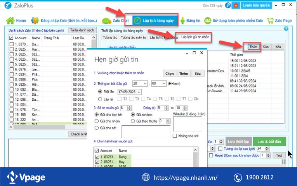Click the Đăng nhập Zalo people icon
This screenshot has width=297, height=186.
point(35,21)
